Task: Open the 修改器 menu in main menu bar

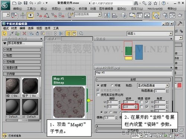Action: pyautogui.click(x=83, y=9)
